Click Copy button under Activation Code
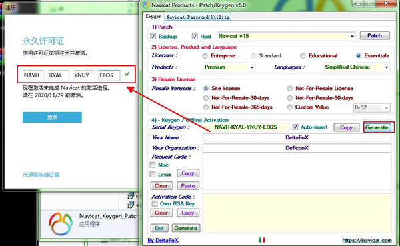 click(188, 213)
